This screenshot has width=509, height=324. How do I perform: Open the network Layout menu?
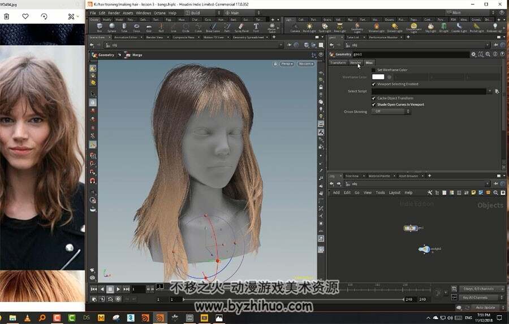[x=395, y=192]
